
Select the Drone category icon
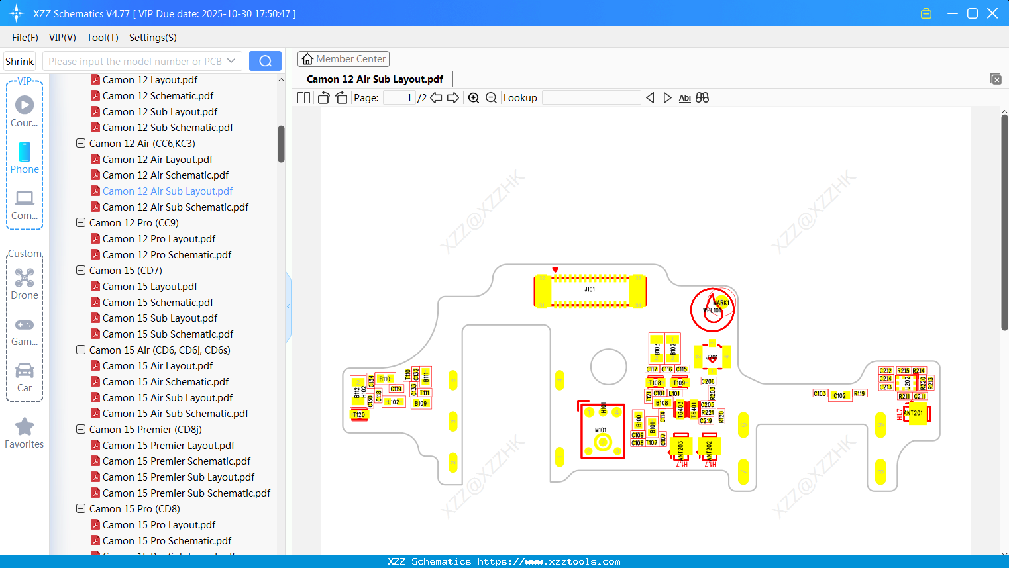(x=25, y=284)
